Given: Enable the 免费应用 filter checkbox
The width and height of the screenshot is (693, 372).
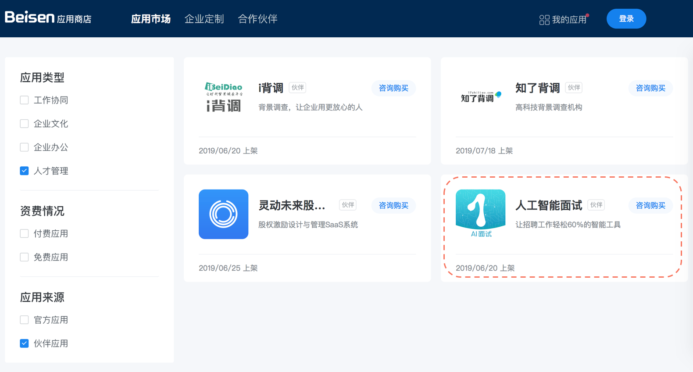Looking at the screenshot, I should [x=24, y=258].
